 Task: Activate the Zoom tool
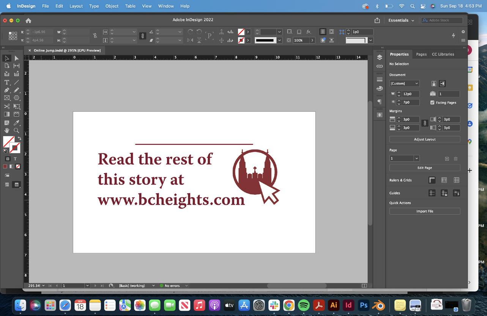pos(16,131)
